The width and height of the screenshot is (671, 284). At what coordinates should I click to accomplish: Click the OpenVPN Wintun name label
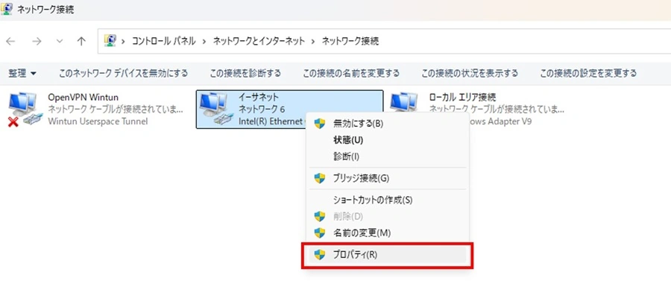coord(83,98)
